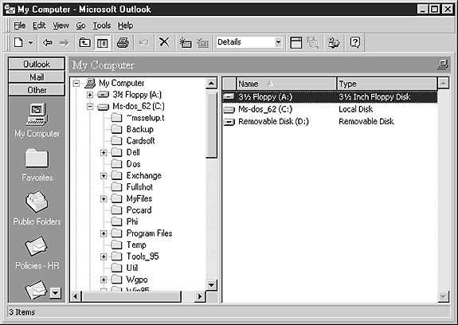Open My Computer shortcut in Outlook bar
458x325 pixels.
37,120
